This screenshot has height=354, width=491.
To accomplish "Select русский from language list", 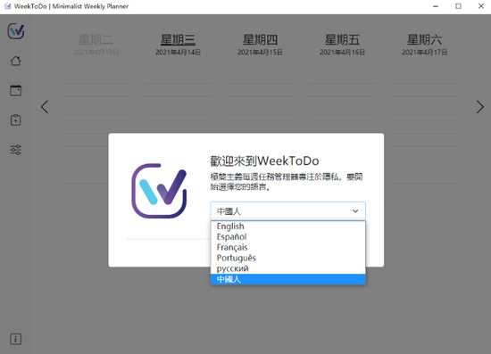I will point(287,268).
